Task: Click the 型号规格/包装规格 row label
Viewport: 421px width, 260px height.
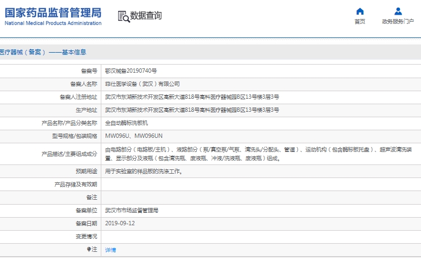Action: [x=74, y=136]
